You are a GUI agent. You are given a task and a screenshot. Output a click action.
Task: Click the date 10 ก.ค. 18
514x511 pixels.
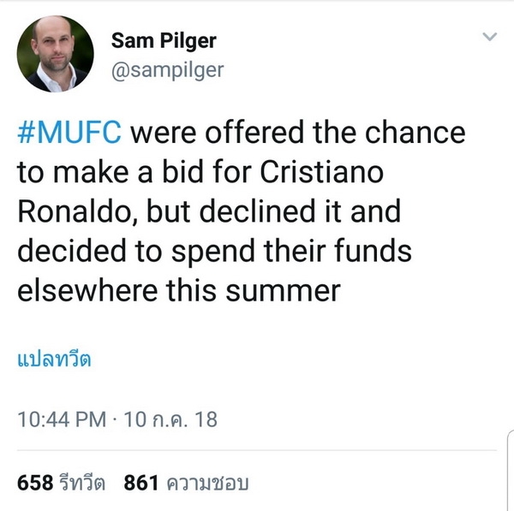(170, 419)
